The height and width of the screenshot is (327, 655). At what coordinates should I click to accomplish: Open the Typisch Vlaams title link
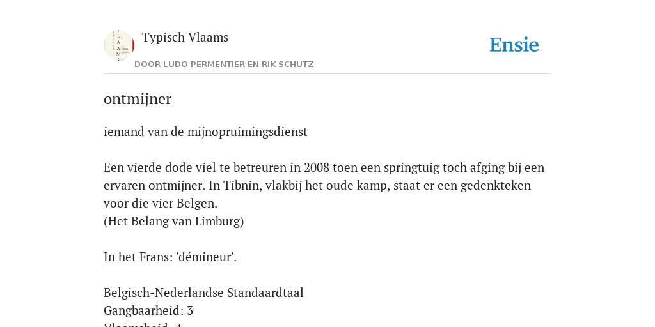click(x=185, y=37)
